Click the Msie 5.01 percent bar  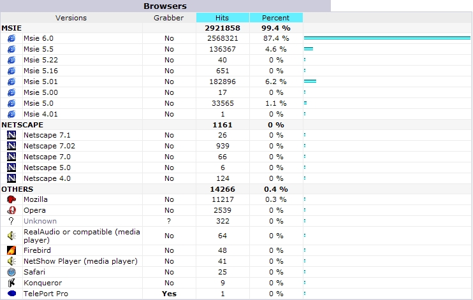pyautogui.click(x=310, y=81)
